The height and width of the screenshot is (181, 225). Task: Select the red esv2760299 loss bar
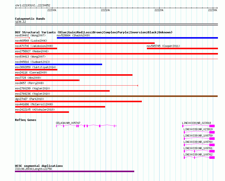click(62, 91)
